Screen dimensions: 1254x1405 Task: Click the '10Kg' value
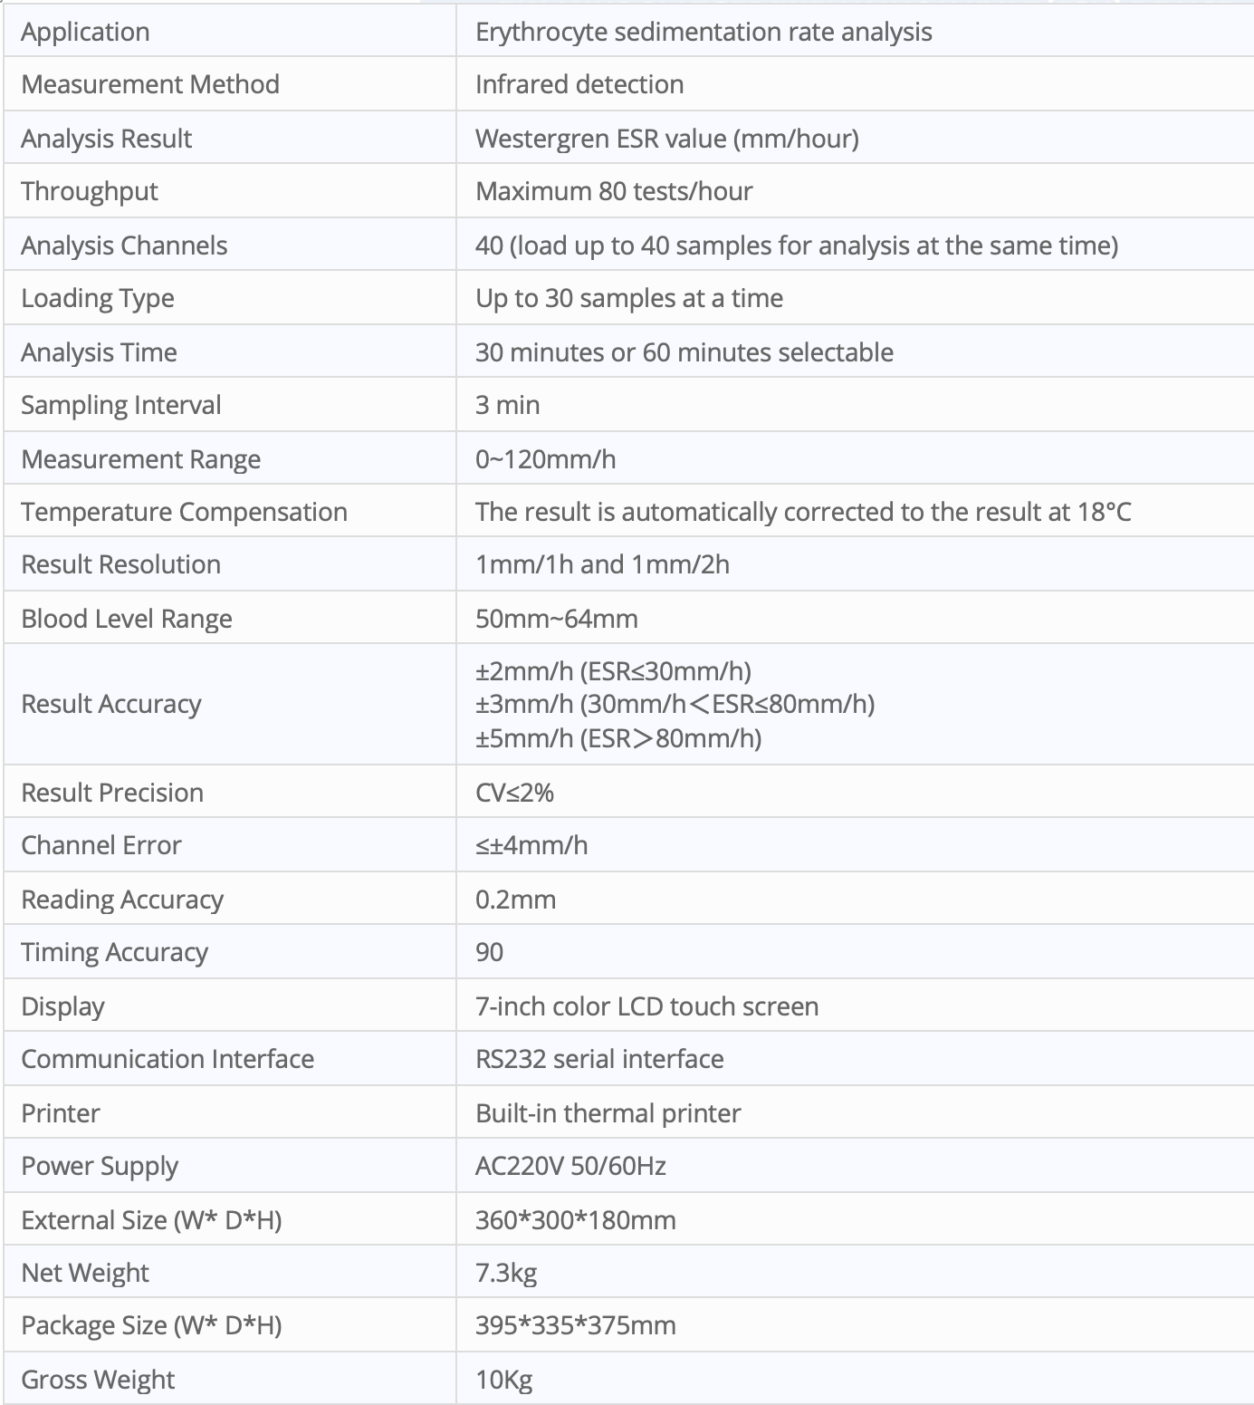(x=504, y=1380)
